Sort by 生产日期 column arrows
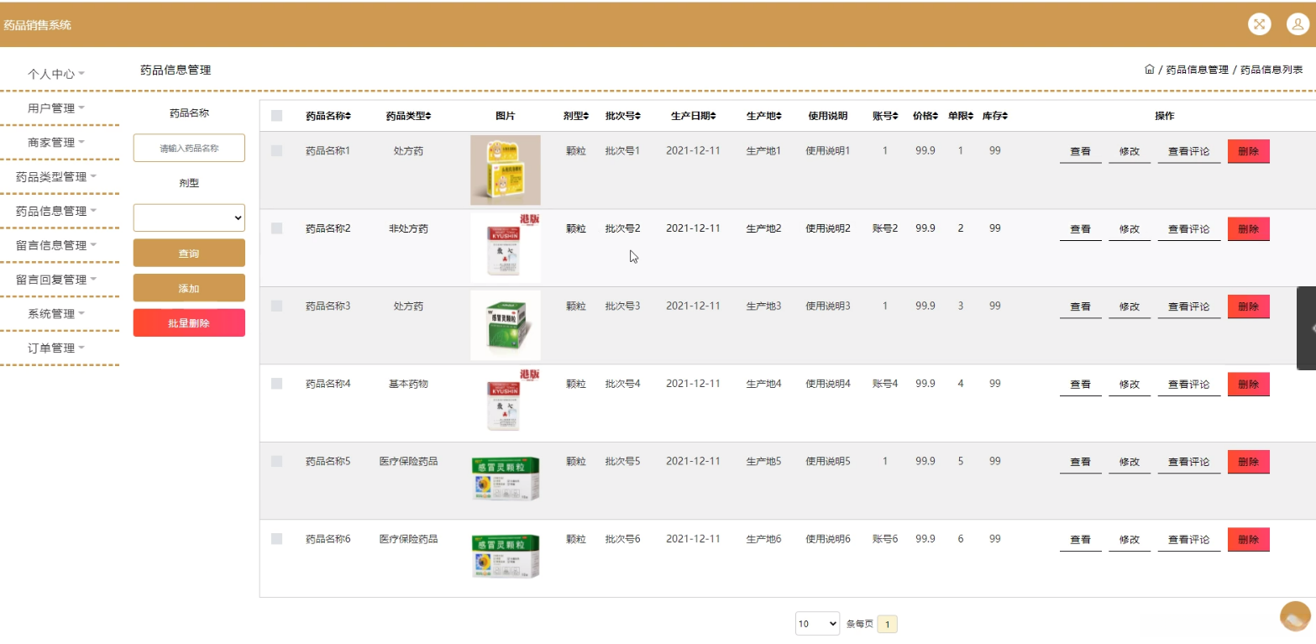 pyautogui.click(x=716, y=116)
